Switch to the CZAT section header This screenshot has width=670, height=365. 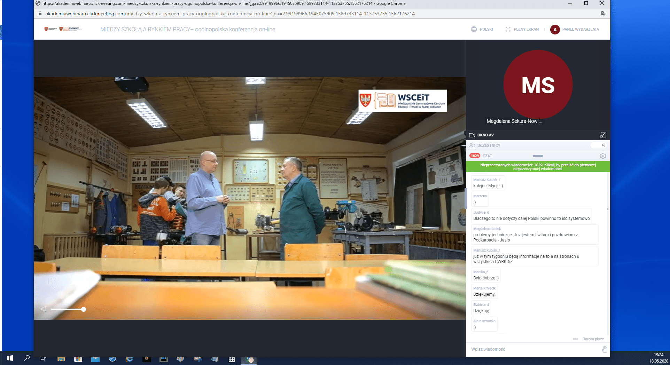pos(487,156)
